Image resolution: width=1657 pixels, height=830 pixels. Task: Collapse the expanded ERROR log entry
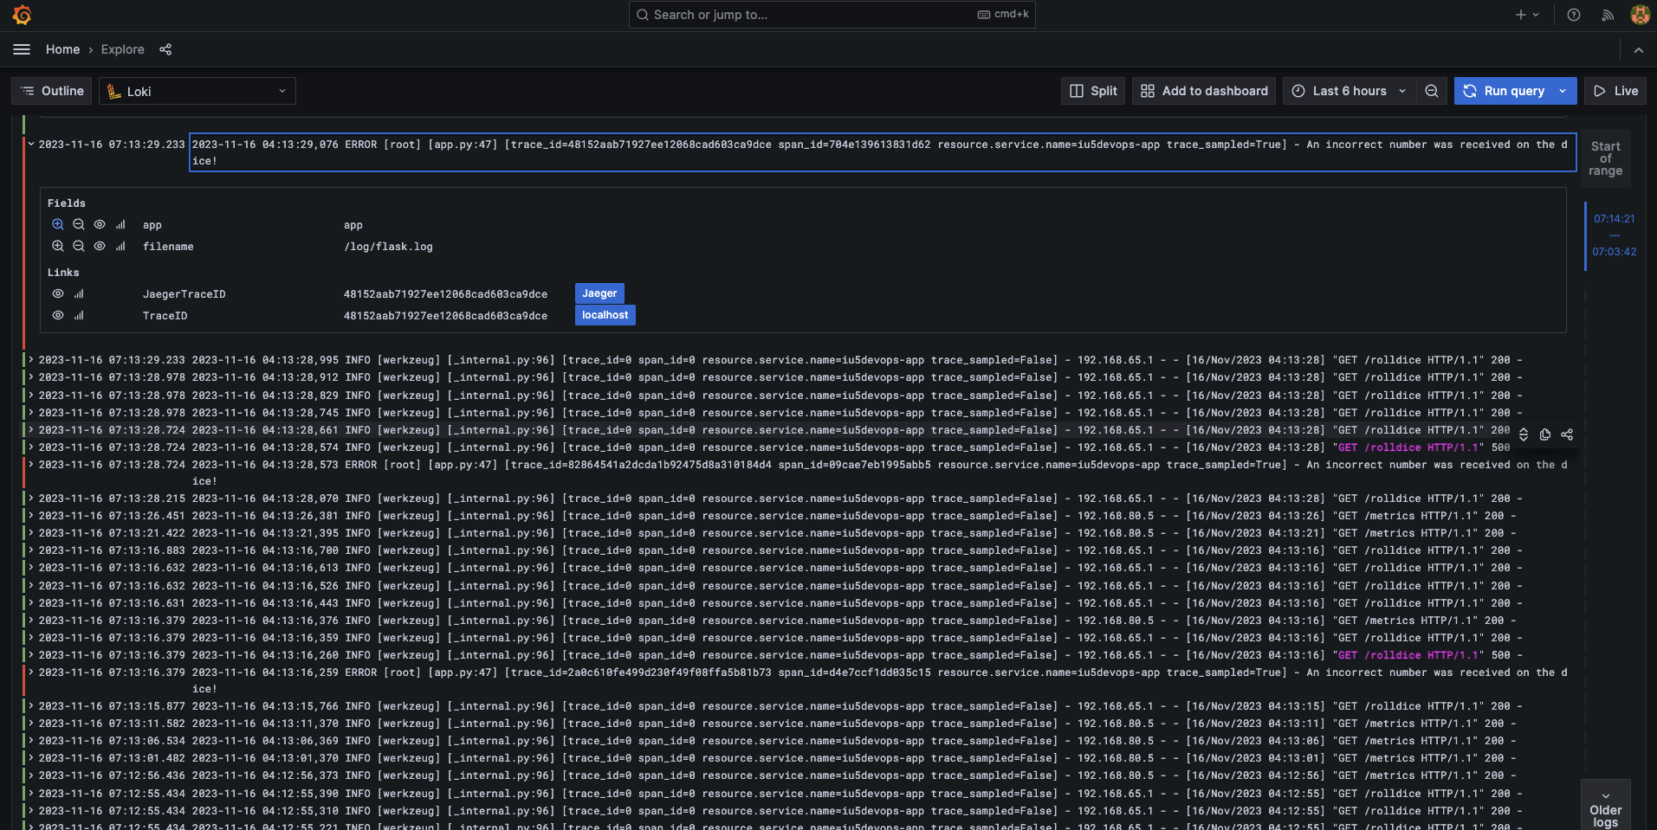tap(30, 144)
